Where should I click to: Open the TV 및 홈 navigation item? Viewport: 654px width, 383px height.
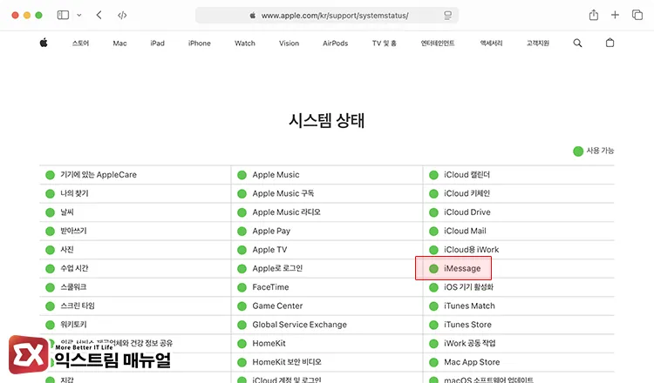[x=385, y=43]
